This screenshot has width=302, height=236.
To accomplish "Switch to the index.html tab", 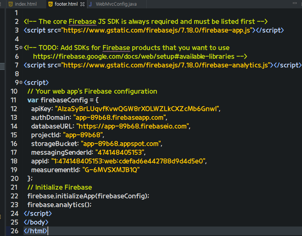I will coord(25,4).
